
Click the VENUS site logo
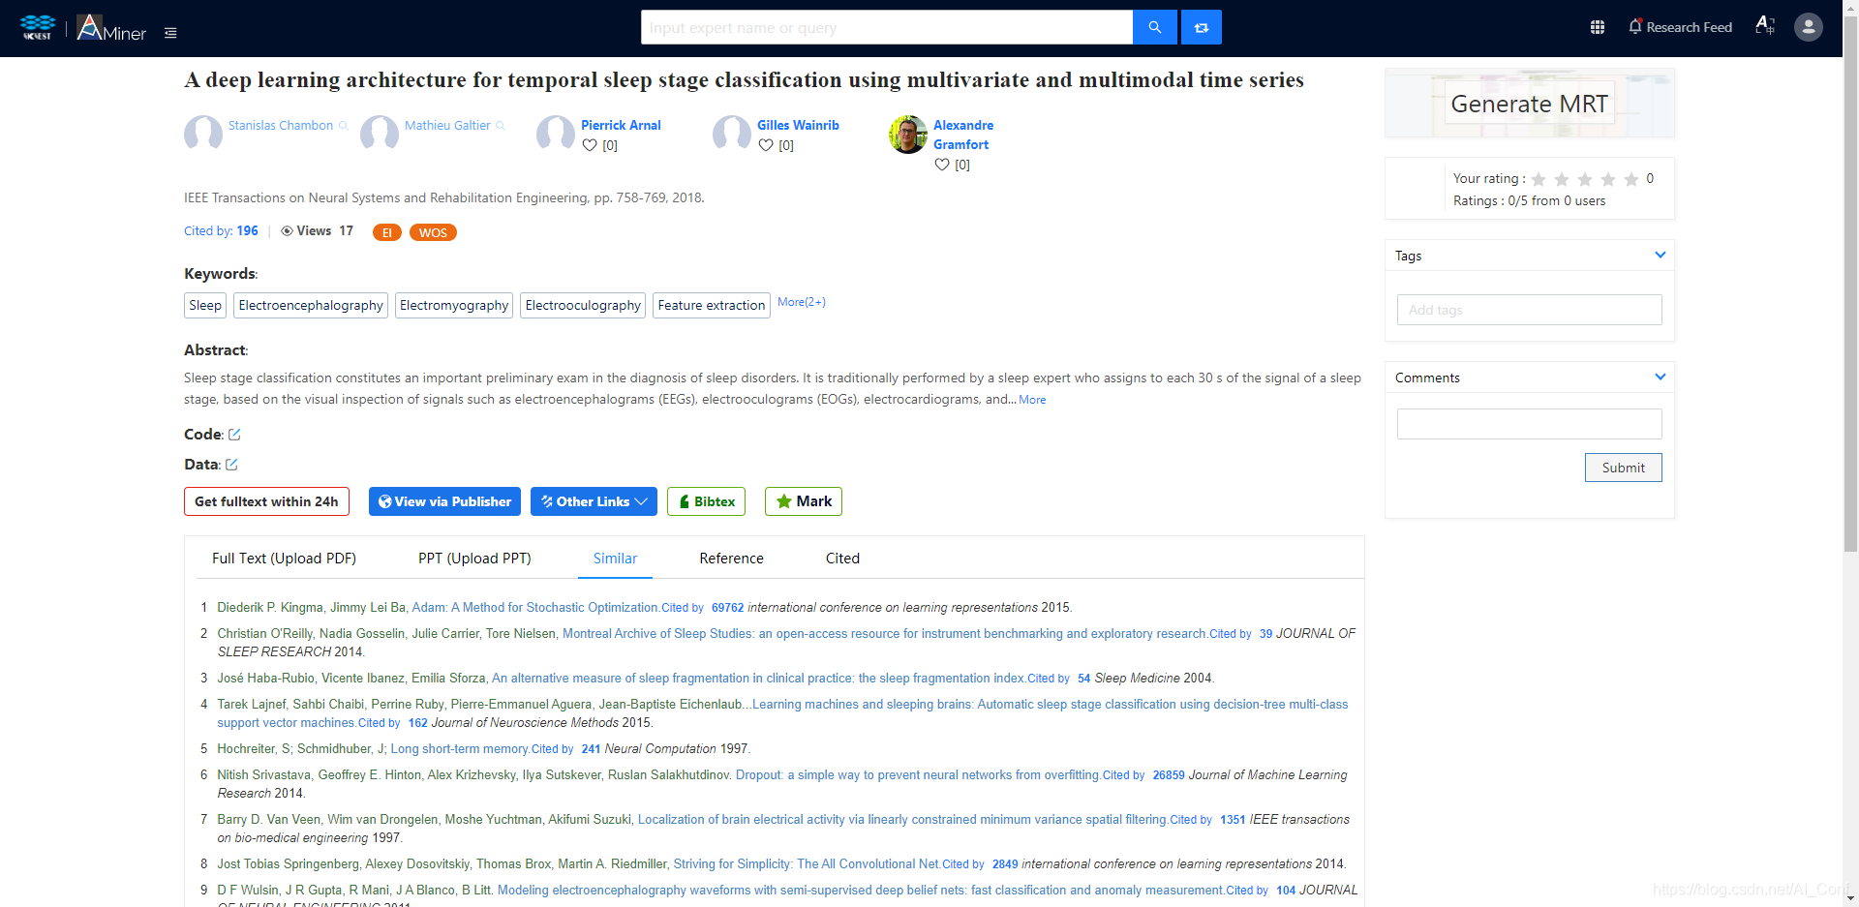tap(38, 27)
